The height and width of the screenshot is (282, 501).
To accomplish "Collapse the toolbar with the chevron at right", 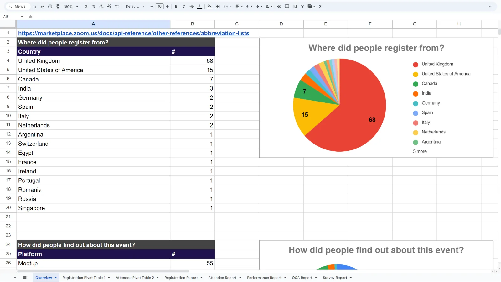I will tap(490, 6).
